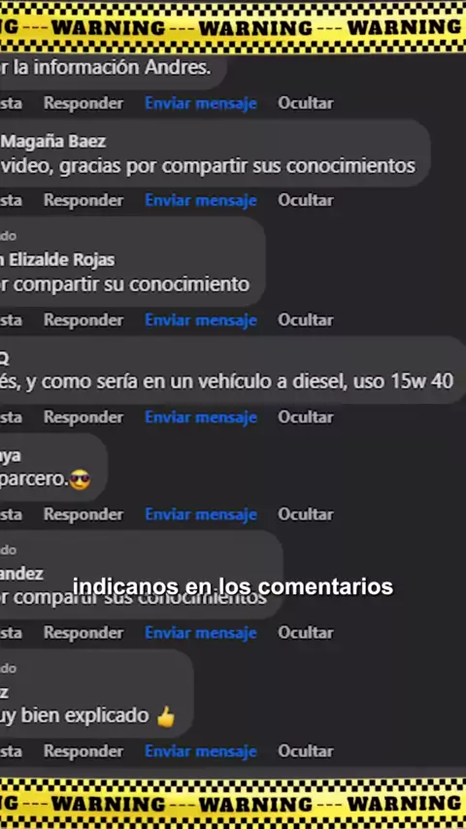Click Ocultar below the diesel 15w 40 comment
This screenshot has height=829, width=466.
click(305, 417)
